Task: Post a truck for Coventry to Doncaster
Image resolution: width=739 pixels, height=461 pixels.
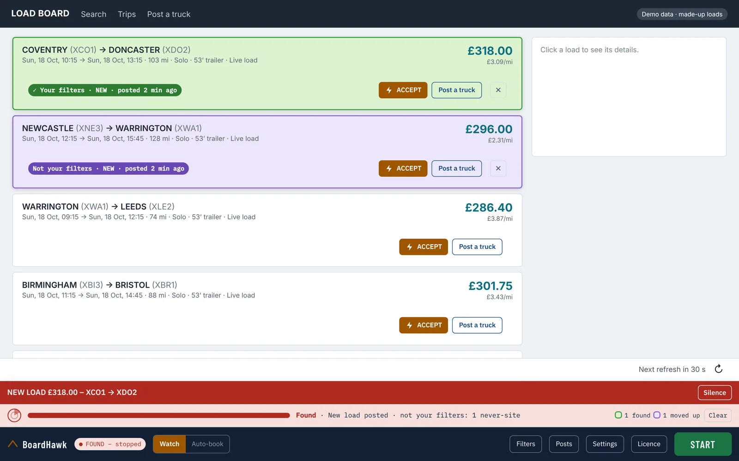Action: point(457,90)
